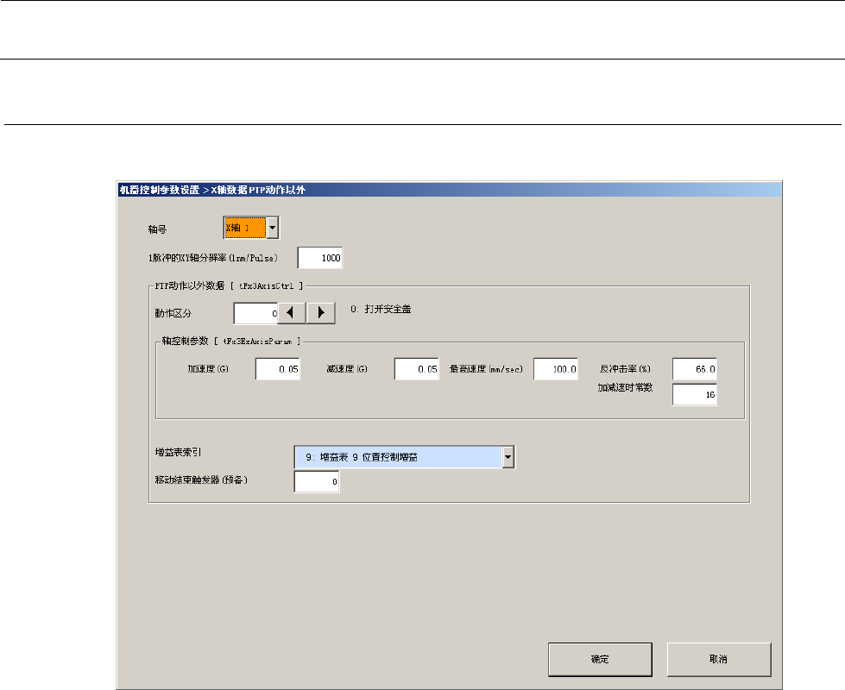Image resolution: width=845 pixels, height=690 pixels.
Task: Click the 增益表 9 位置控制增益 selection field
Action: point(398,457)
